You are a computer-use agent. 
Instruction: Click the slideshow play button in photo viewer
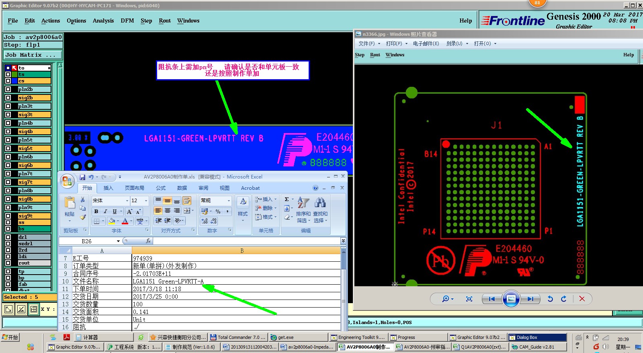click(511, 299)
